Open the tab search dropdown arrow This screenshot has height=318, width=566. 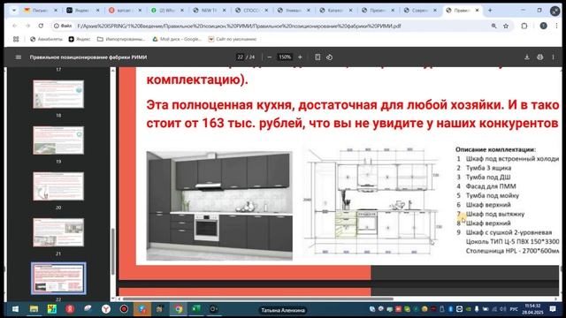pos(14,11)
